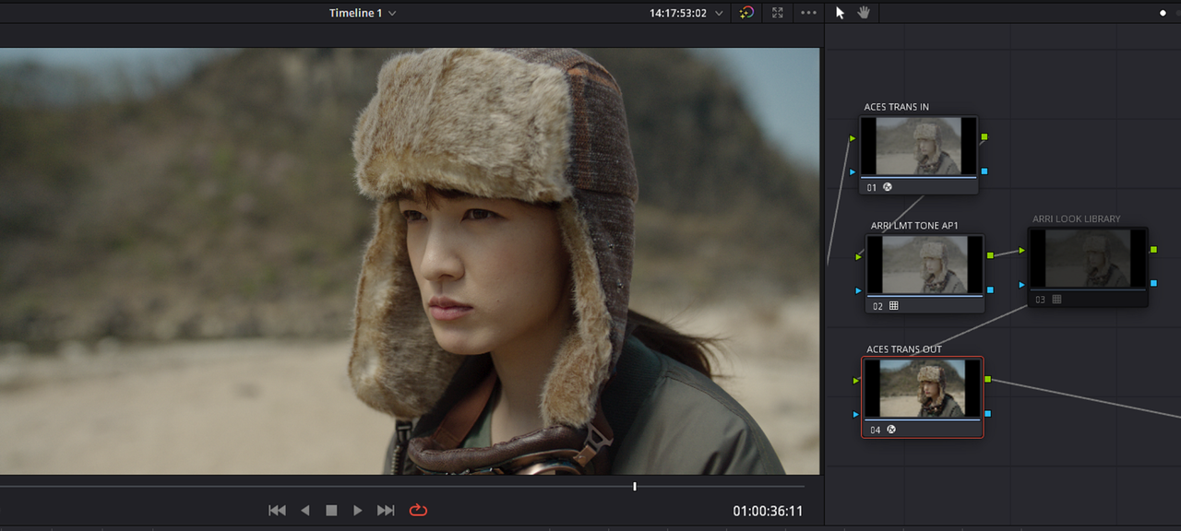Viewport: 1181px width, 531px height.
Task: Click the record timecode 01:00:36:11
Action: pos(768,511)
